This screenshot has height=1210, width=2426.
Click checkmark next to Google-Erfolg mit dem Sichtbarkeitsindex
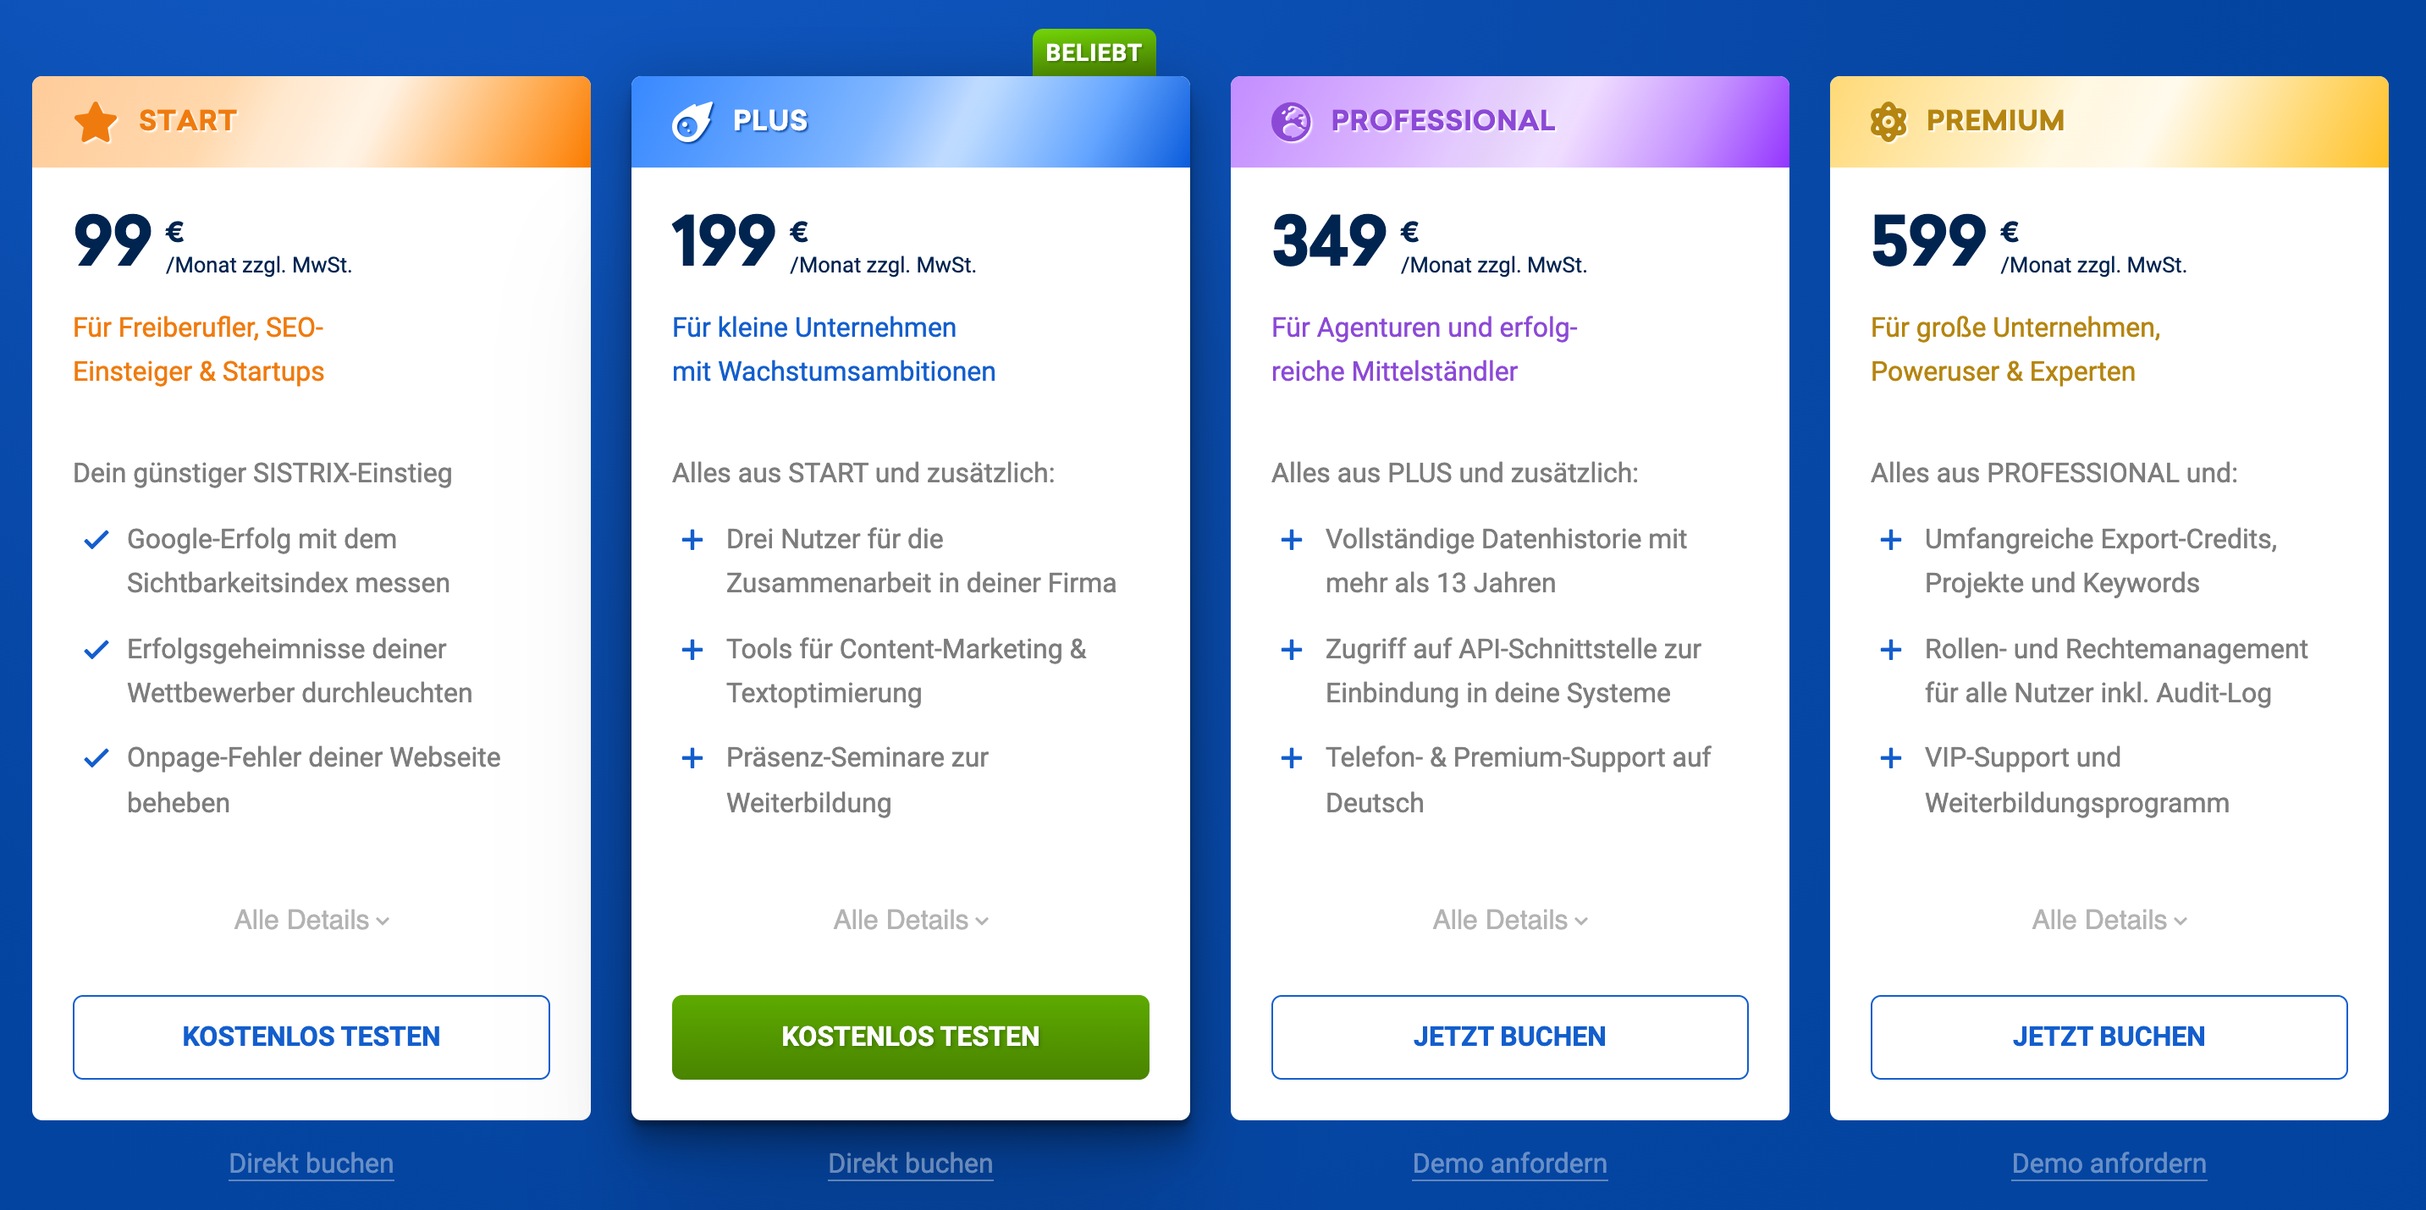pyautogui.click(x=96, y=540)
